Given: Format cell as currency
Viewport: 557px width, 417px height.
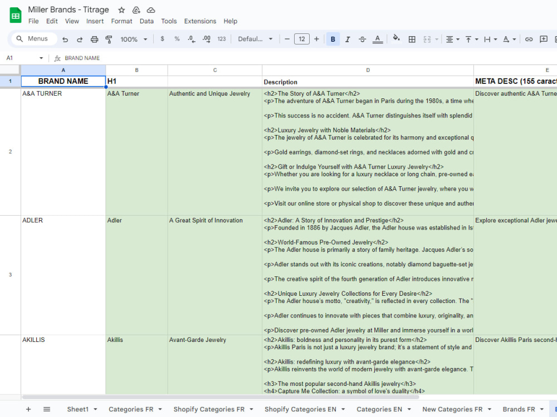Looking at the screenshot, I should tap(162, 39).
